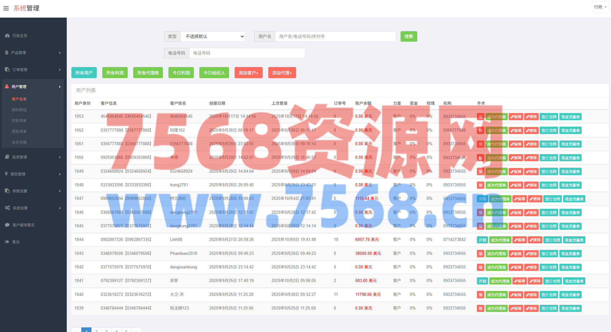Click the logout icon beside 登出
The width and height of the screenshot is (611, 332).
click(x=7, y=242)
